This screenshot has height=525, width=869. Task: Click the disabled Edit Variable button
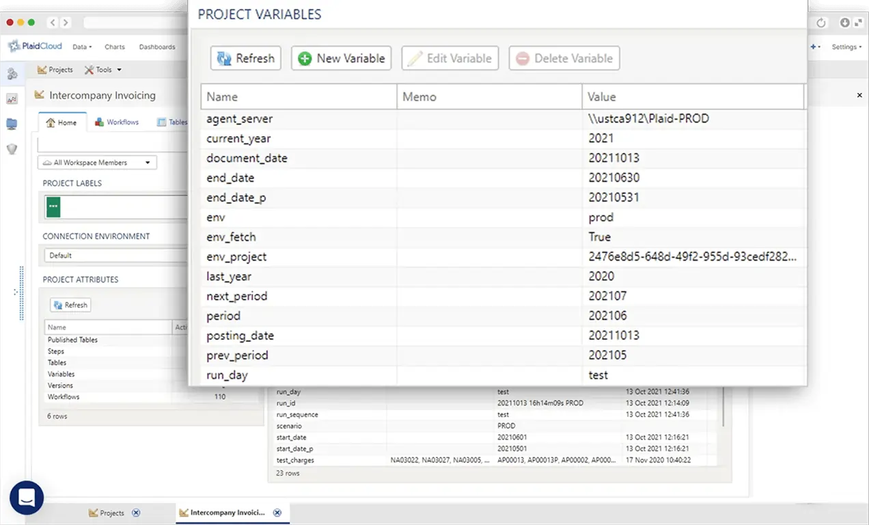tap(450, 58)
